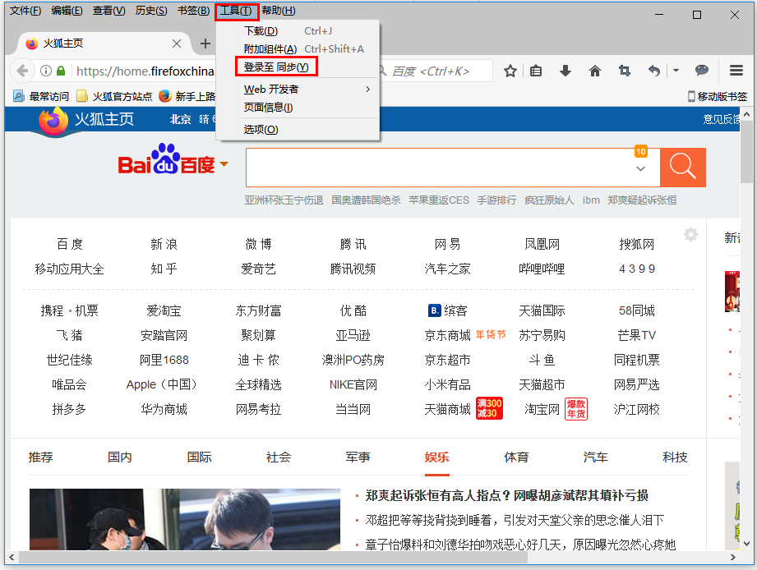
Task: Switch to 军事 news tab
Action: (x=358, y=457)
